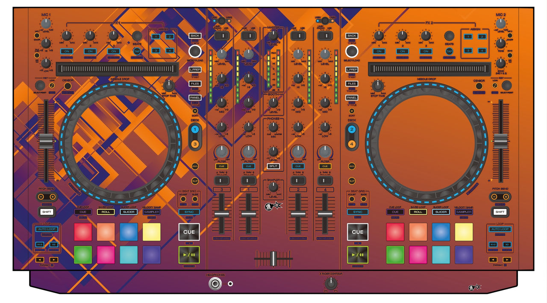Screen dimensions: 547x303
Task: Tap the yellow performance pad on the left deck
Action: point(153,232)
